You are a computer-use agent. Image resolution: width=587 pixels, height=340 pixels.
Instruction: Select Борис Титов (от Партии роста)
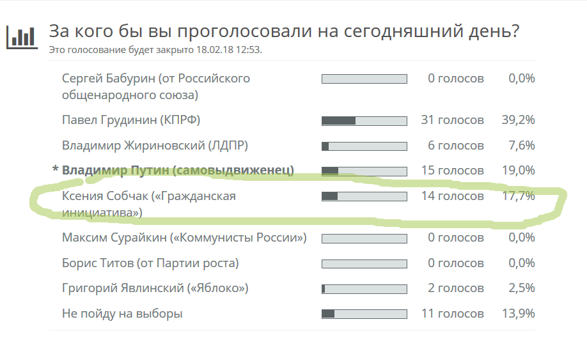click(150, 263)
